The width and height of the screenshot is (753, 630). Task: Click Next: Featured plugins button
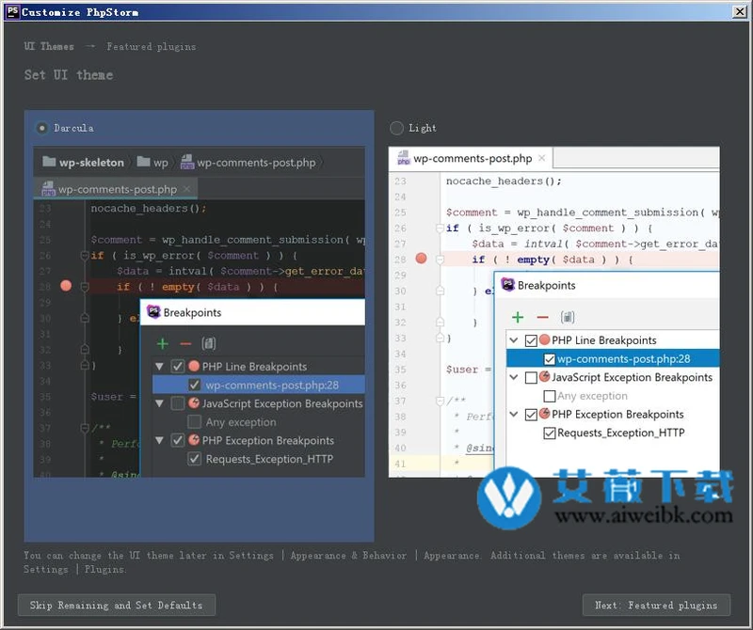[656, 605]
